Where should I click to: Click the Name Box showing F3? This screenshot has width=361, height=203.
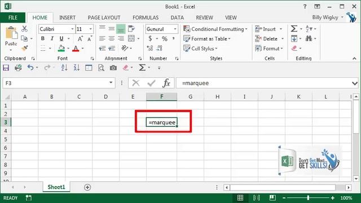[x=59, y=83]
